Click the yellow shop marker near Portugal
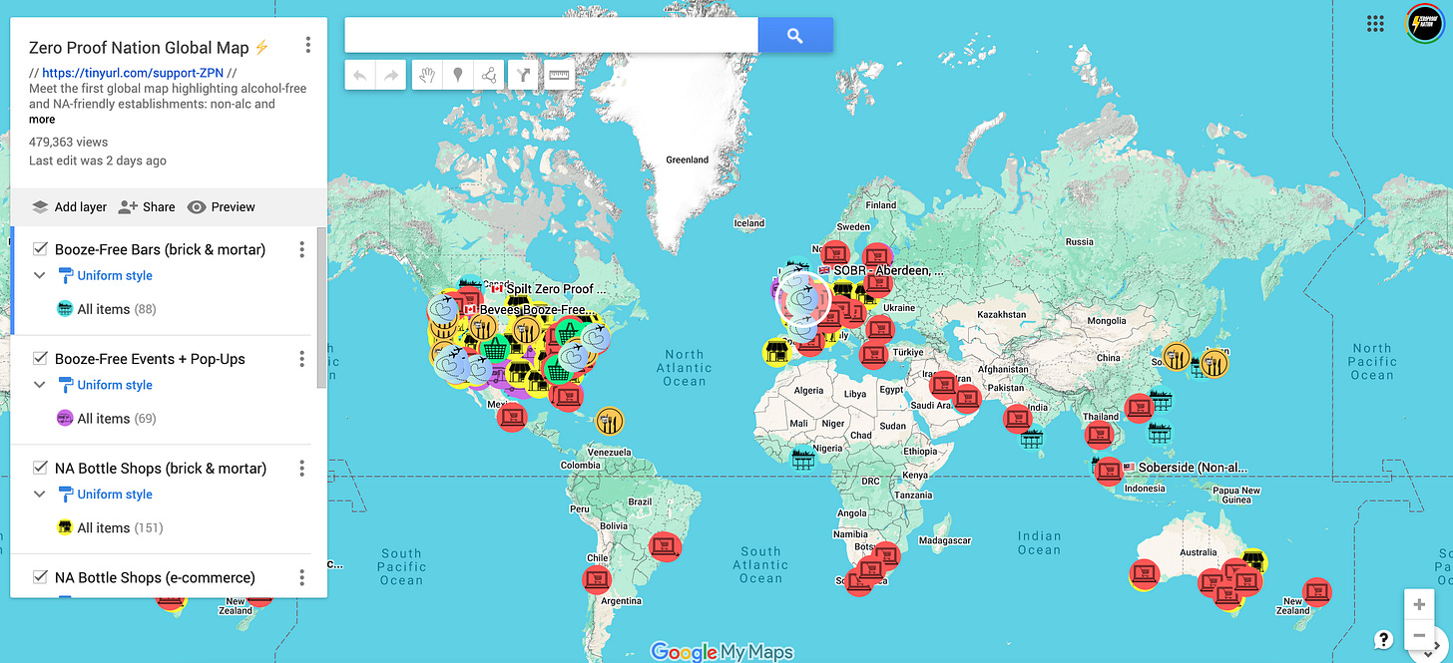 click(777, 352)
